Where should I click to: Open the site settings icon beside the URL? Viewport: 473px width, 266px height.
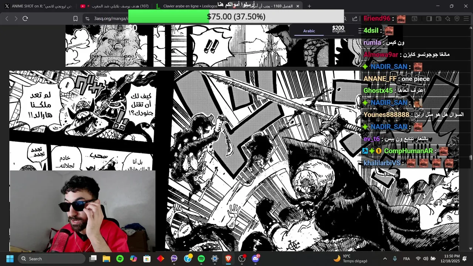(x=87, y=18)
